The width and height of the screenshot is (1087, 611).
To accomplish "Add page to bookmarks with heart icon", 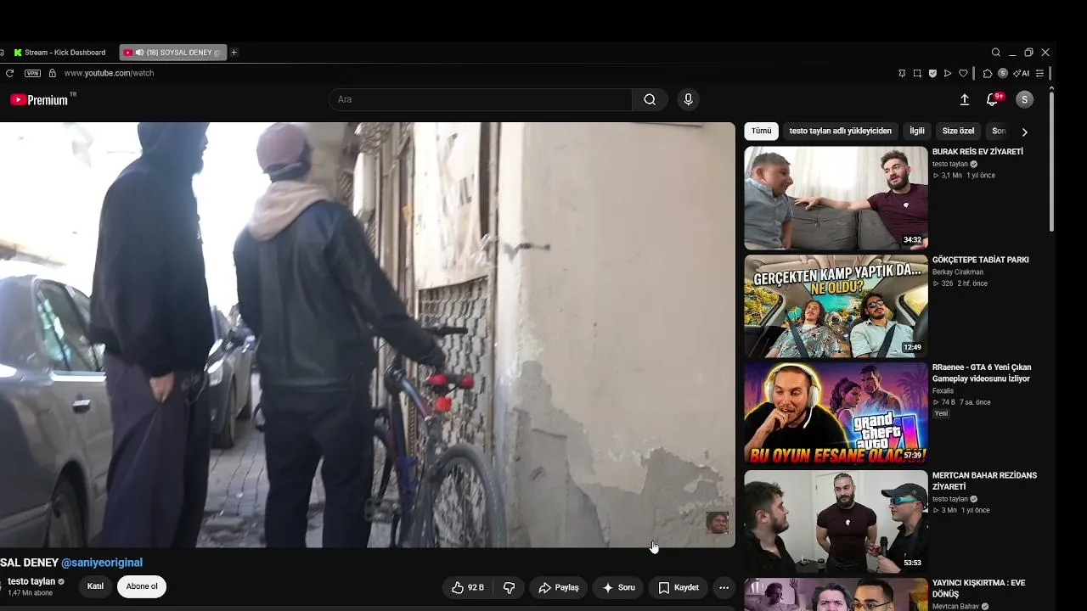I will (x=963, y=74).
